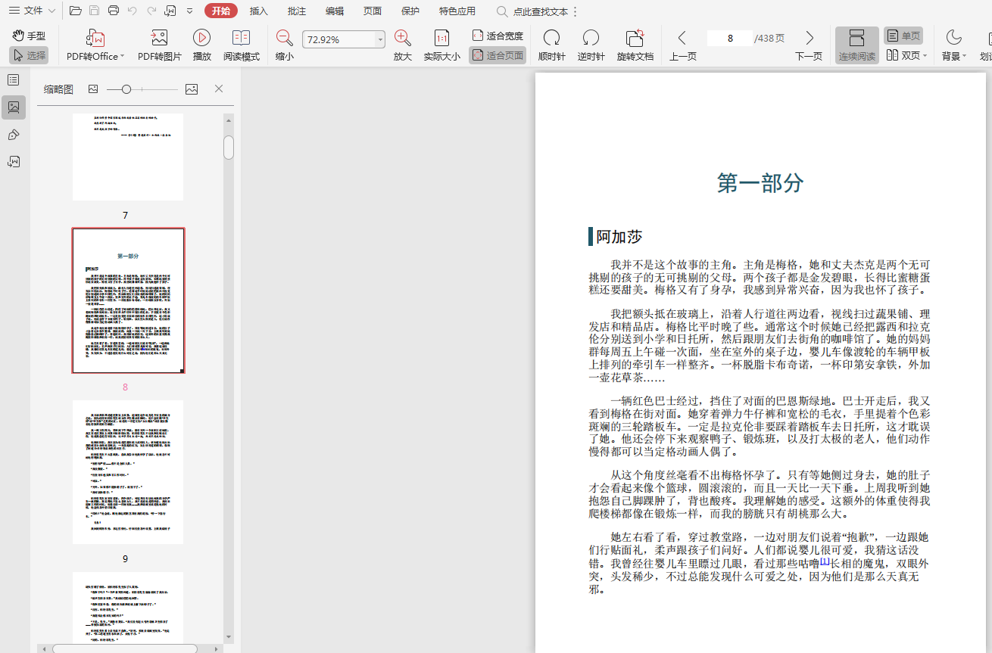
Task: Switch to the 批注 tab
Action: 297,11
